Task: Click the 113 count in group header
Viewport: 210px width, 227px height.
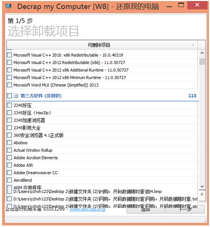Action: point(192,96)
